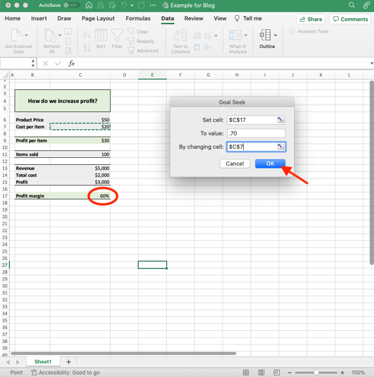Image resolution: width=374 pixels, height=377 pixels.
Task: Add a new sheet with plus icon
Action: (69, 362)
